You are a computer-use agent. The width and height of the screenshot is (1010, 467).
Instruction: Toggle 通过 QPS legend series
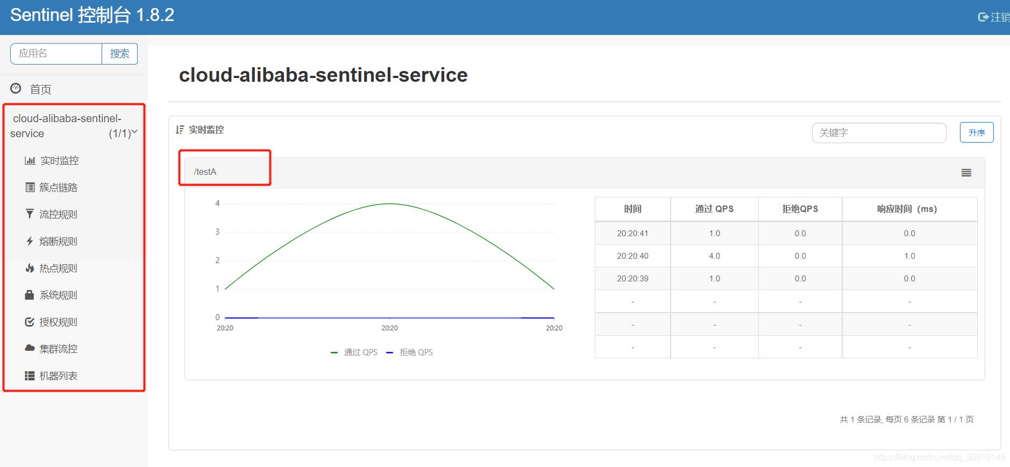click(x=354, y=352)
